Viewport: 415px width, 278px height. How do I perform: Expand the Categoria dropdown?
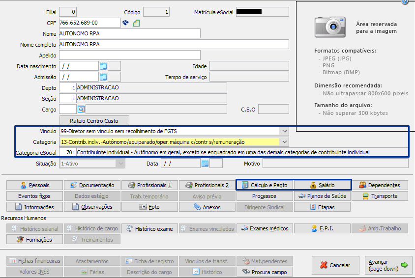(x=285, y=142)
